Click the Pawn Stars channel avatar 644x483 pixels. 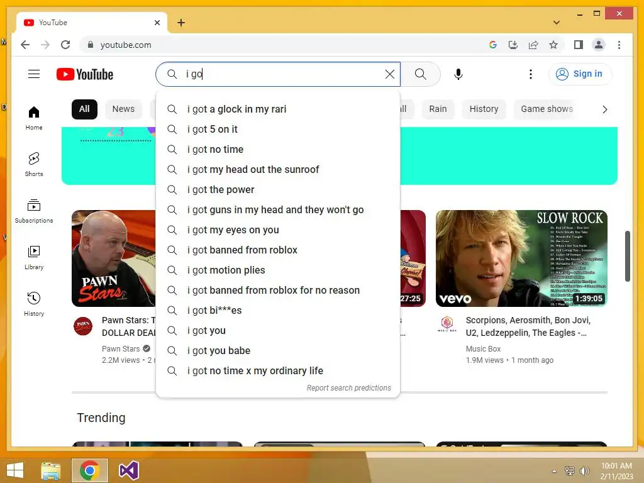(83, 326)
